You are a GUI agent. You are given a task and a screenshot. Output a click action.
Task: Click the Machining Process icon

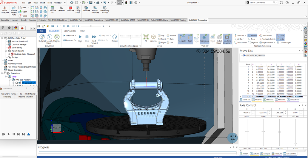tap(105, 10)
